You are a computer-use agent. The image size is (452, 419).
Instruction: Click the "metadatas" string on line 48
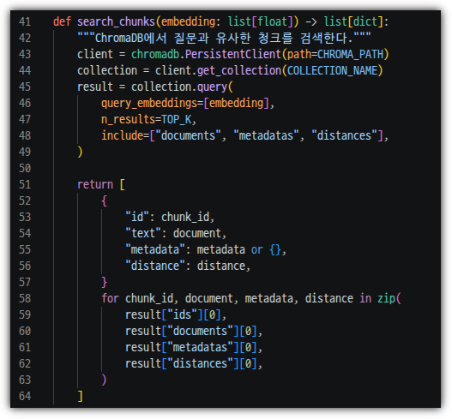coord(266,136)
